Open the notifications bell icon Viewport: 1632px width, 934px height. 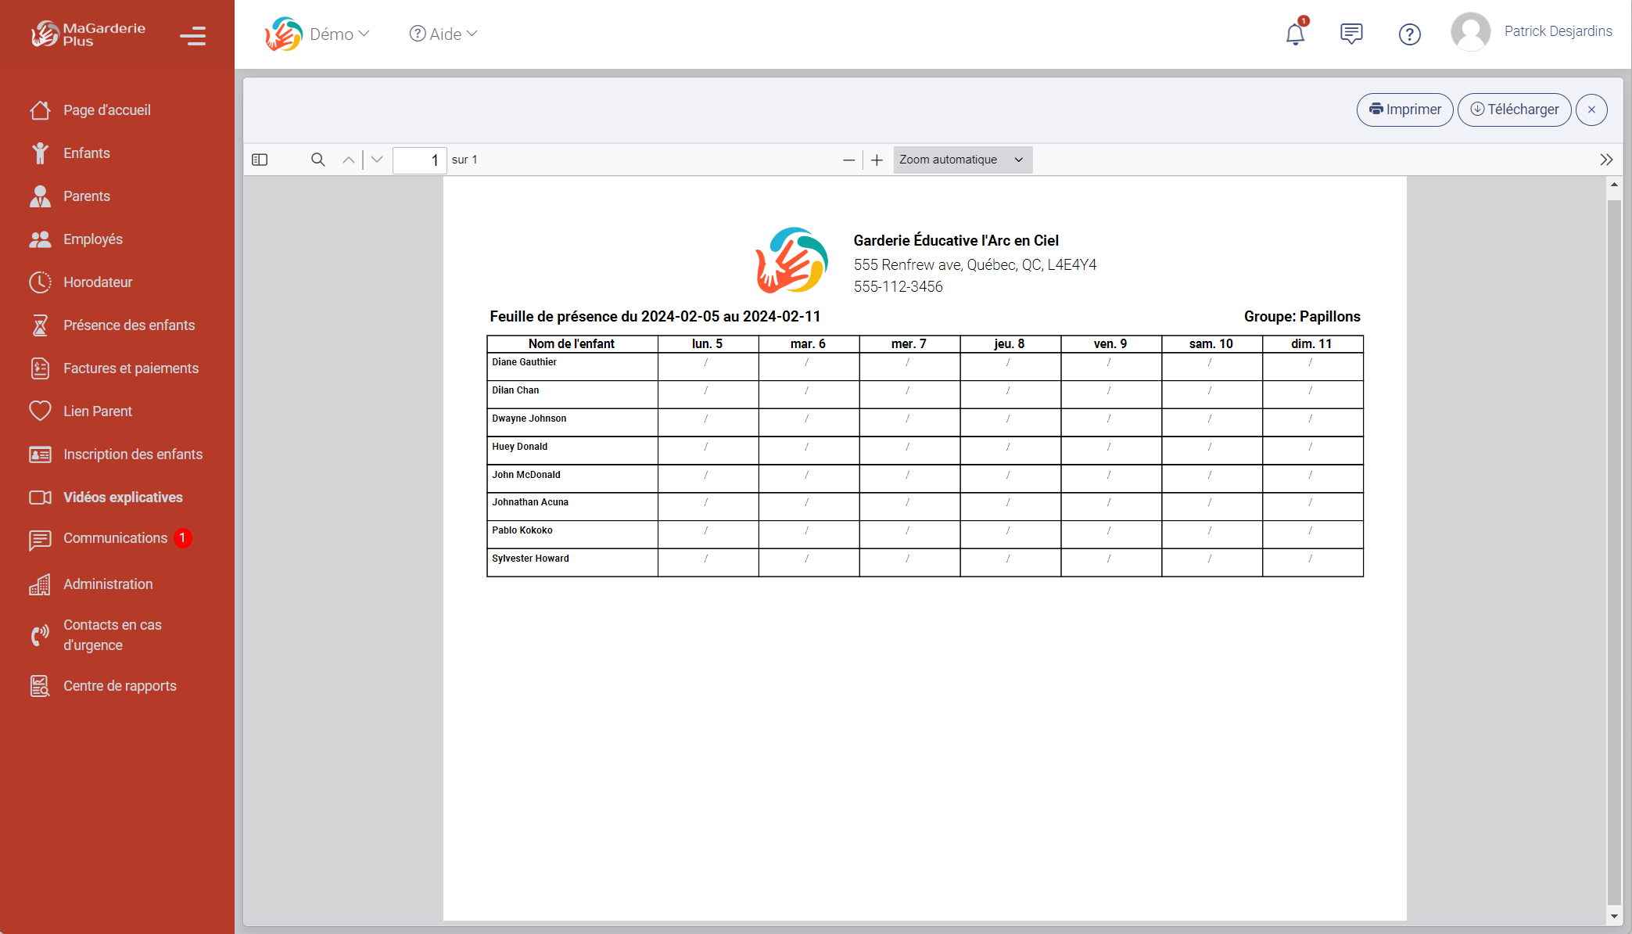click(x=1295, y=34)
